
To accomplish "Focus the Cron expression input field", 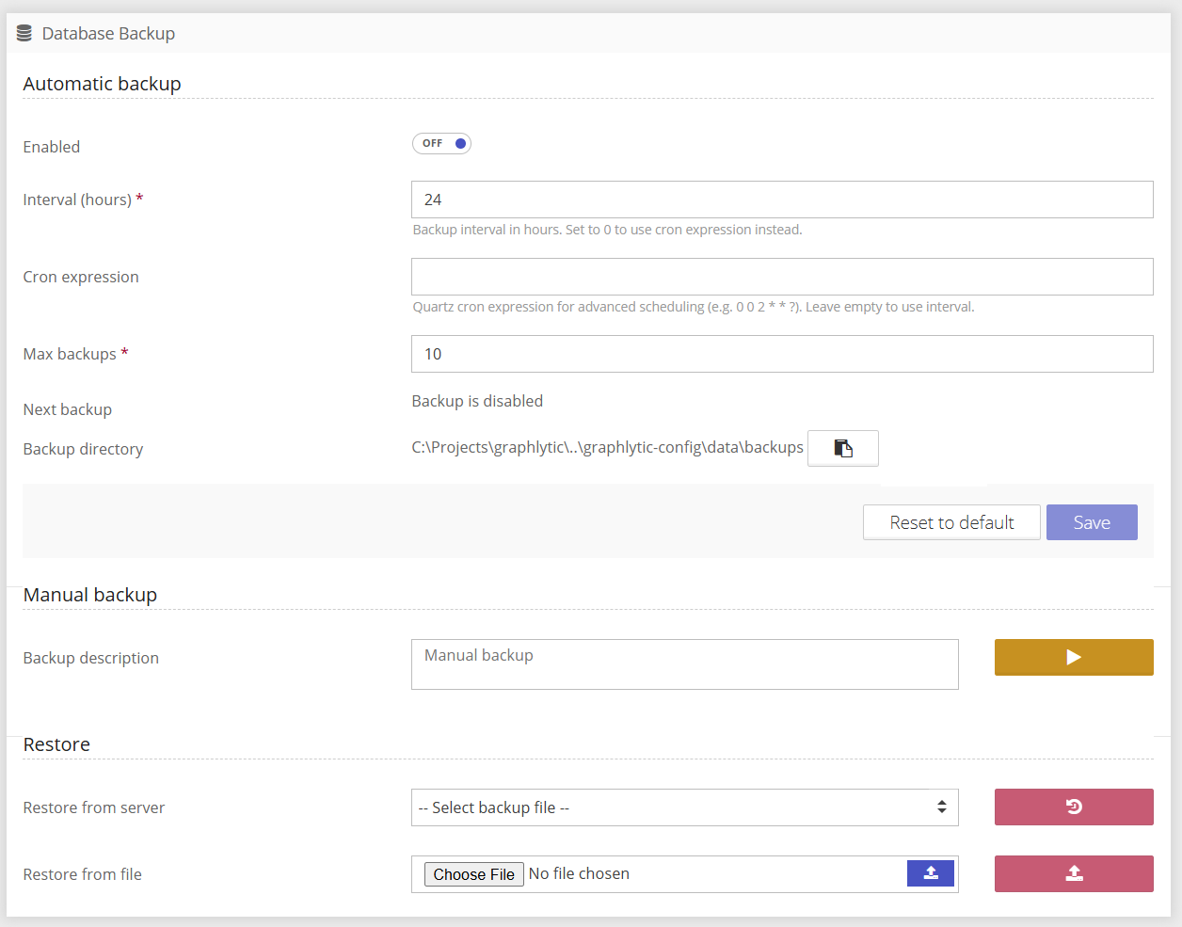I will pyautogui.click(x=782, y=277).
